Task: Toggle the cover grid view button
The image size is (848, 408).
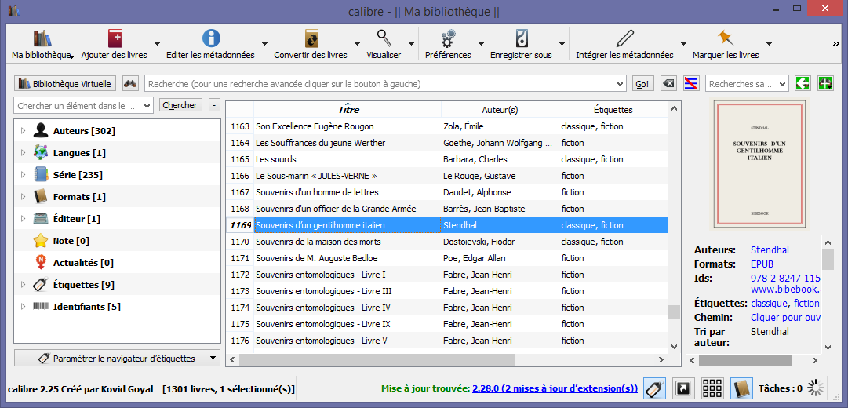Action: coord(712,388)
